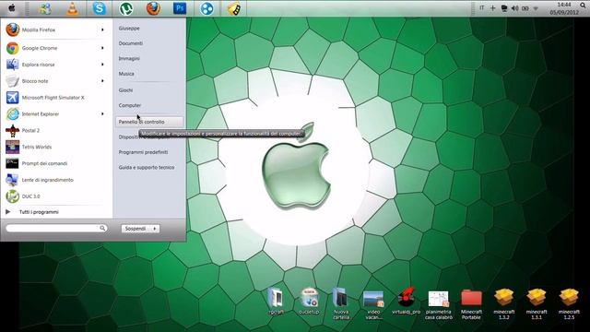Viewport: 590px width, 332px height.
Task: Click the plus icon in system tray
Action: point(492,8)
